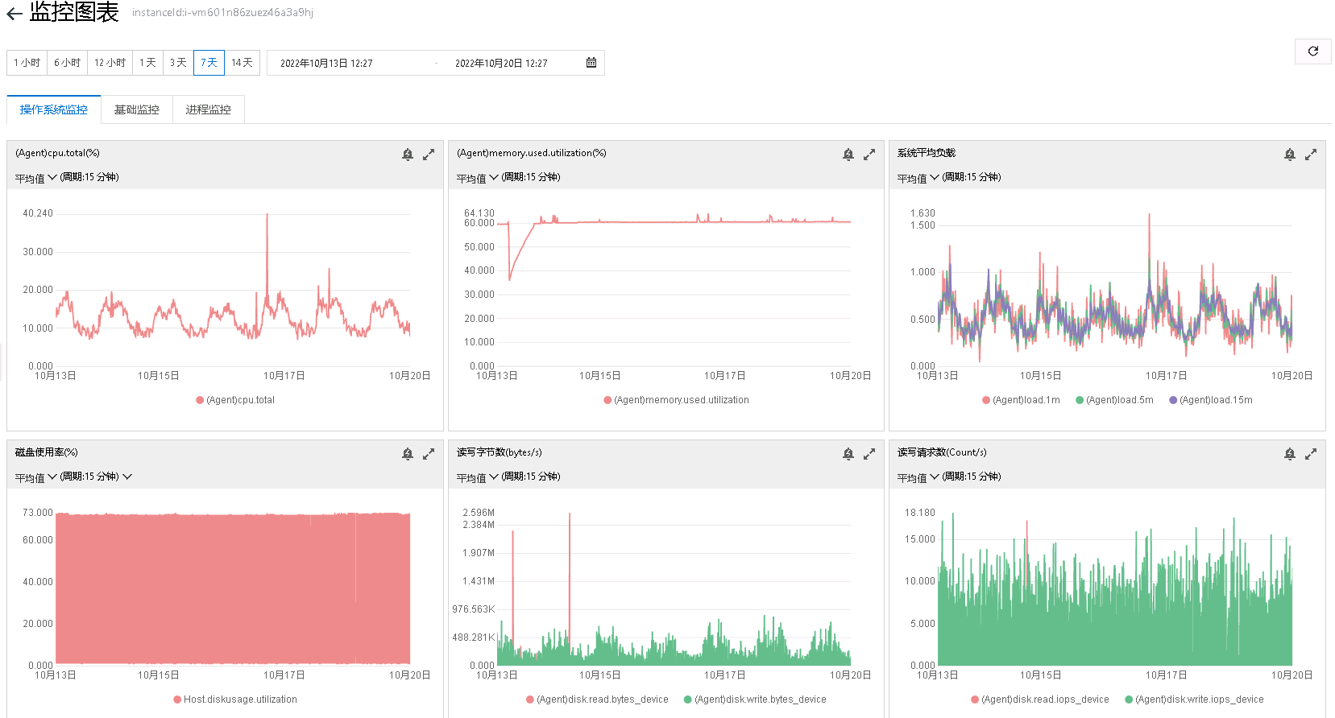Toggle (Agent)load.15m legend series
The image size is (1335, 718).
coord(1210,400)
